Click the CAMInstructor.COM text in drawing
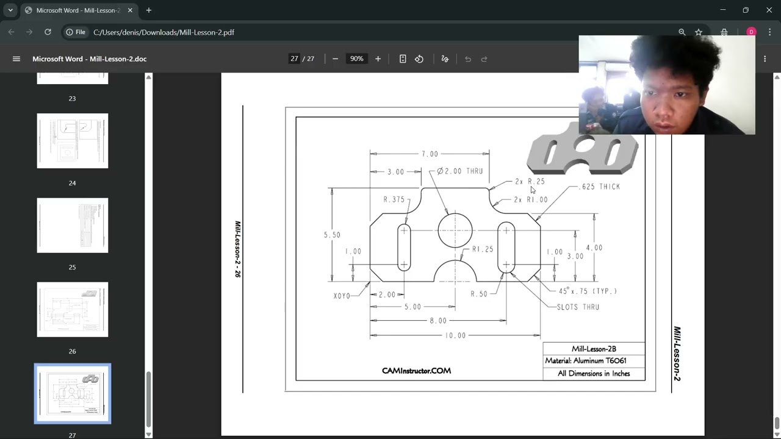This screenshot has width=781, height=439. (x=416, y=371)
